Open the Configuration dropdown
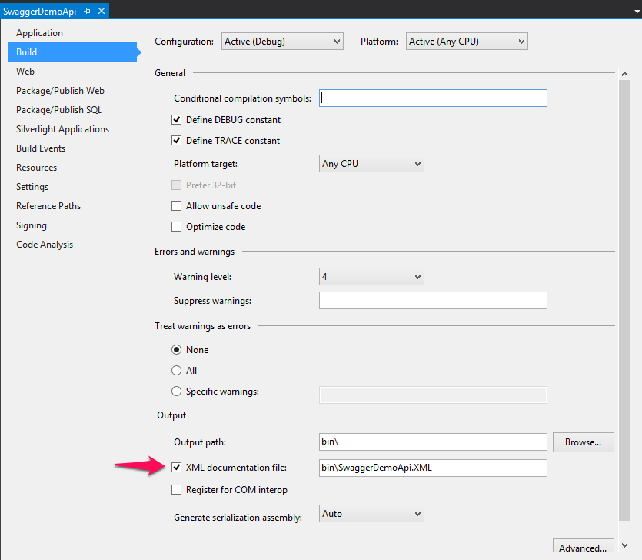The width and height of the screenshot is (642, 560). click(x=282, y=42)
